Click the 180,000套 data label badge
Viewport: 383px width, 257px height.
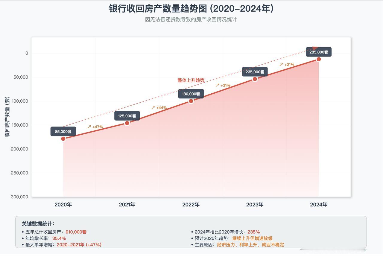pyautogui.click(x=191, y=94)
